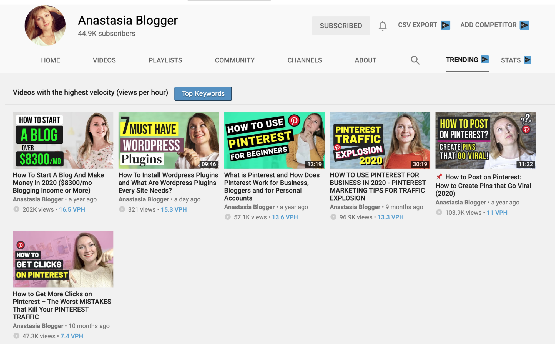555x344 pixels.
Task: Open How to Post on Pinterest title
Action: coord(483,185)
